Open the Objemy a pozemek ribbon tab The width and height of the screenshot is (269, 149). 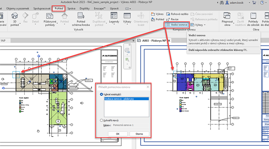(18, 8)
